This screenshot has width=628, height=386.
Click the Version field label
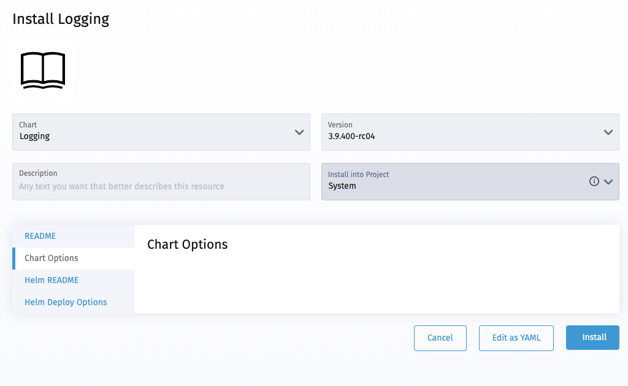coord(340,124)
